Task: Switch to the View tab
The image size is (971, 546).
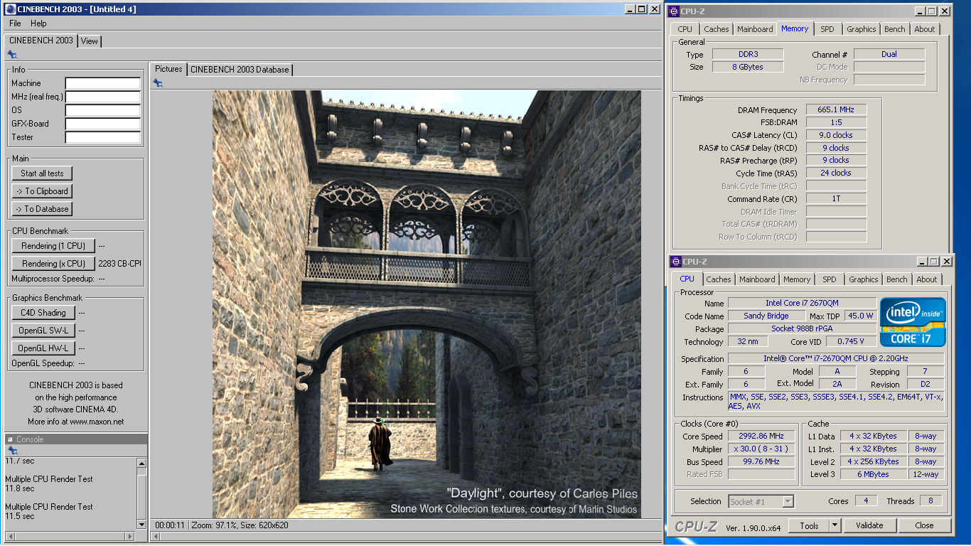Action: tap(90, 41)
